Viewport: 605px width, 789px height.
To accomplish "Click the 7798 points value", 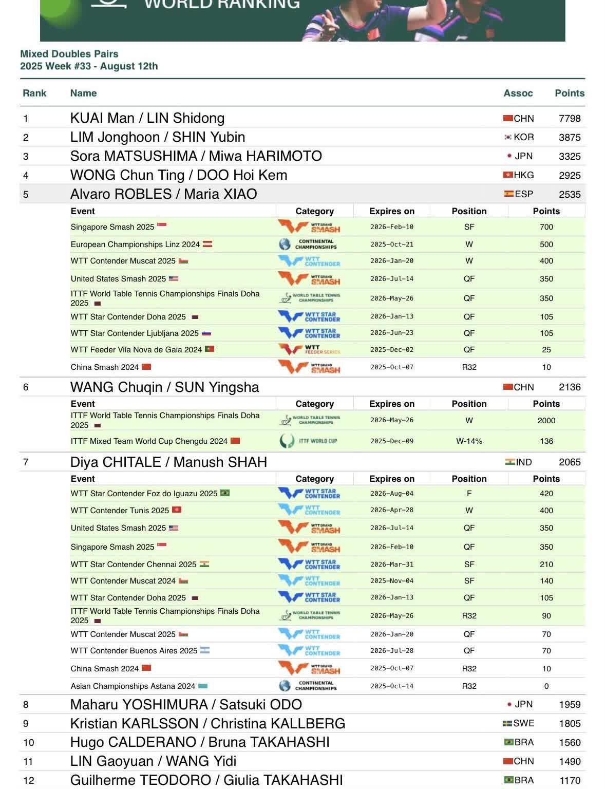I will pos(570,119).
